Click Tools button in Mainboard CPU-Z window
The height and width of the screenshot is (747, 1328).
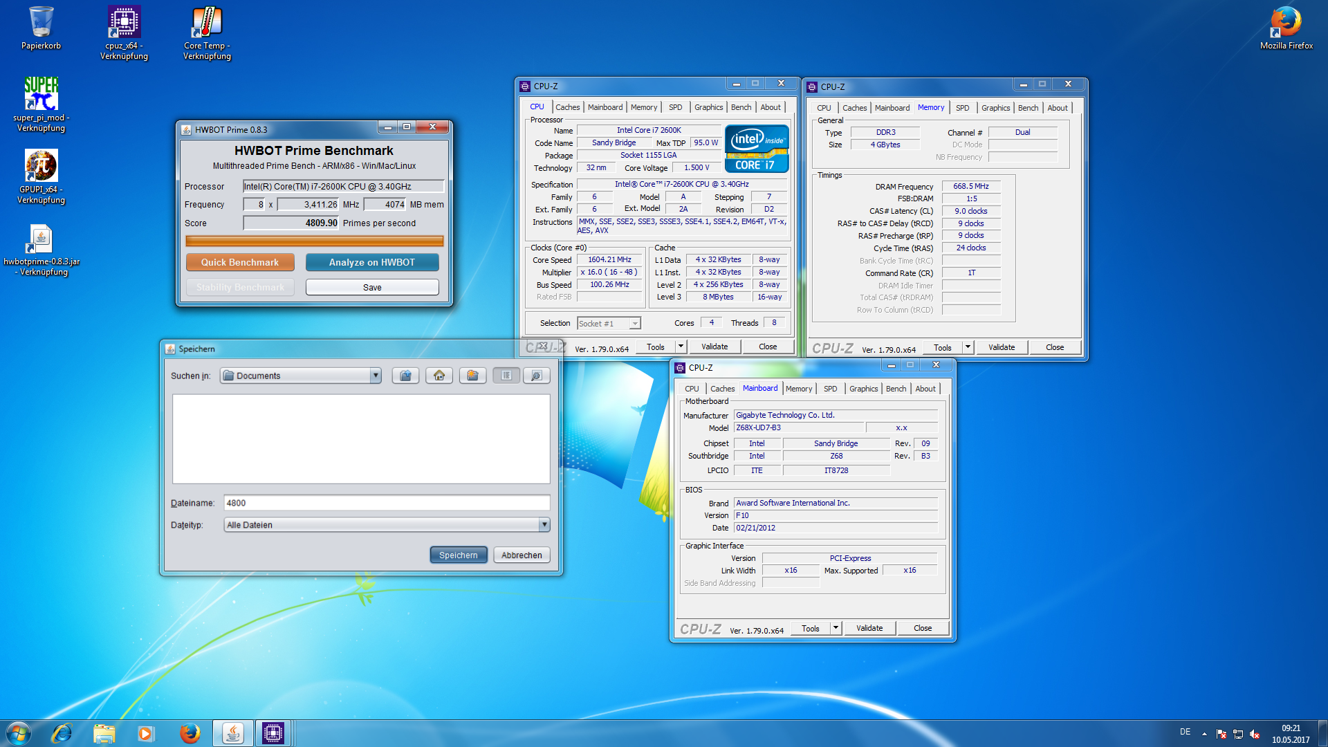point(811,628)
